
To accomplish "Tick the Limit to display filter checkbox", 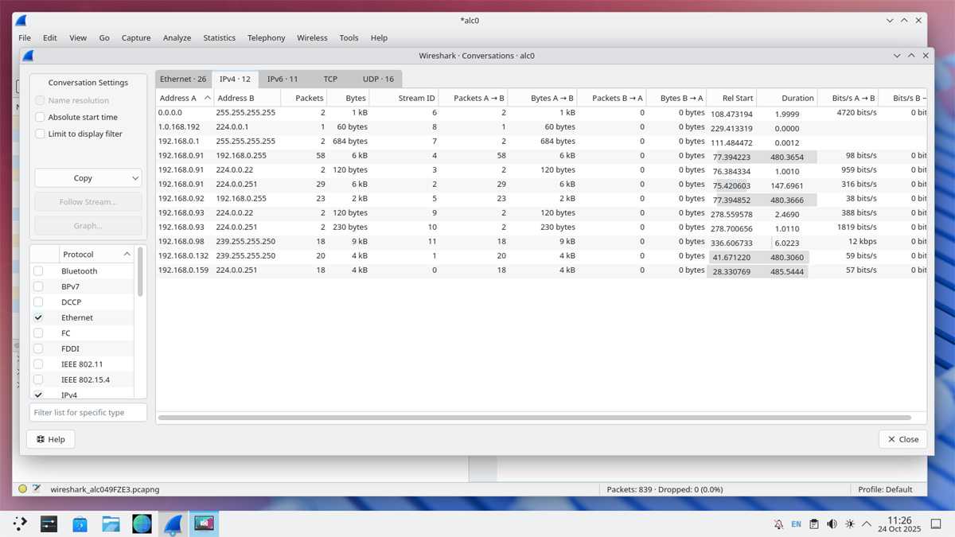I will pyautogui.click(x=41, y=134).
